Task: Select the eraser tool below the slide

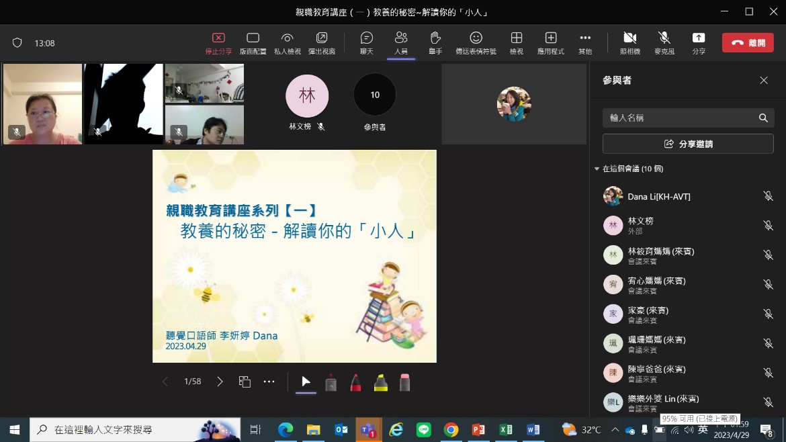Action: pyautogui.click(x=404, y=382)
